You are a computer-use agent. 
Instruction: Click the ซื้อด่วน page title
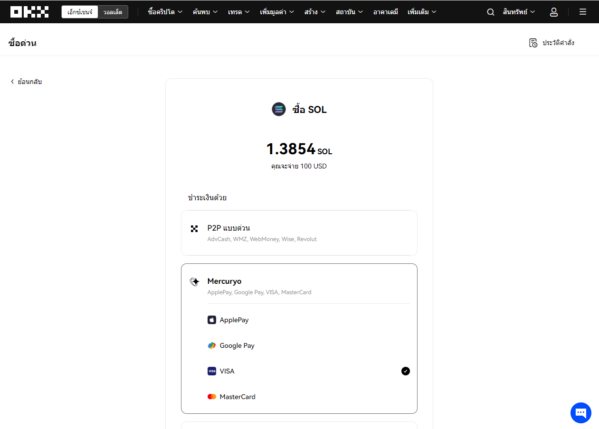tap(22, 43)
